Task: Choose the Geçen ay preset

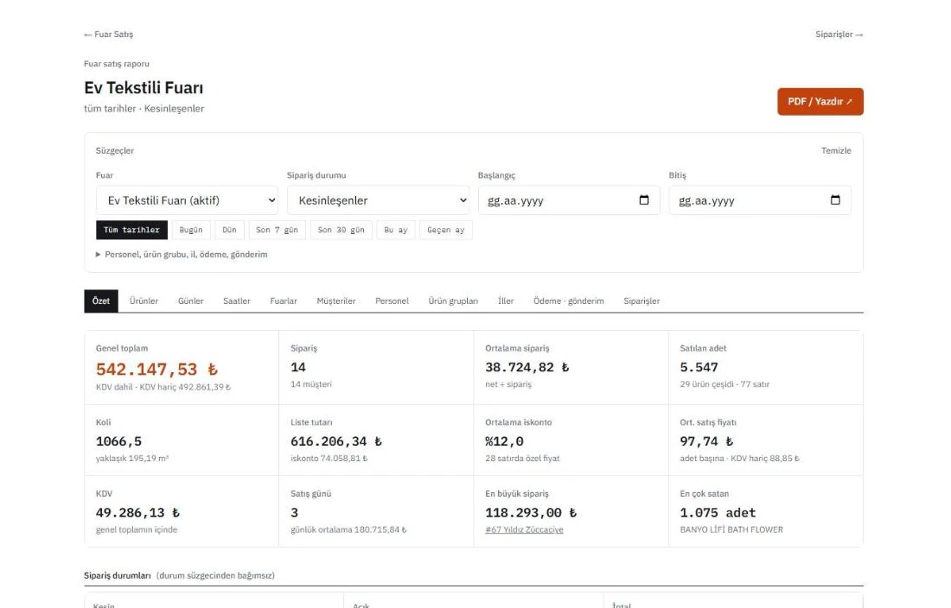Action: pyautogui.click(x=446, y=230)
